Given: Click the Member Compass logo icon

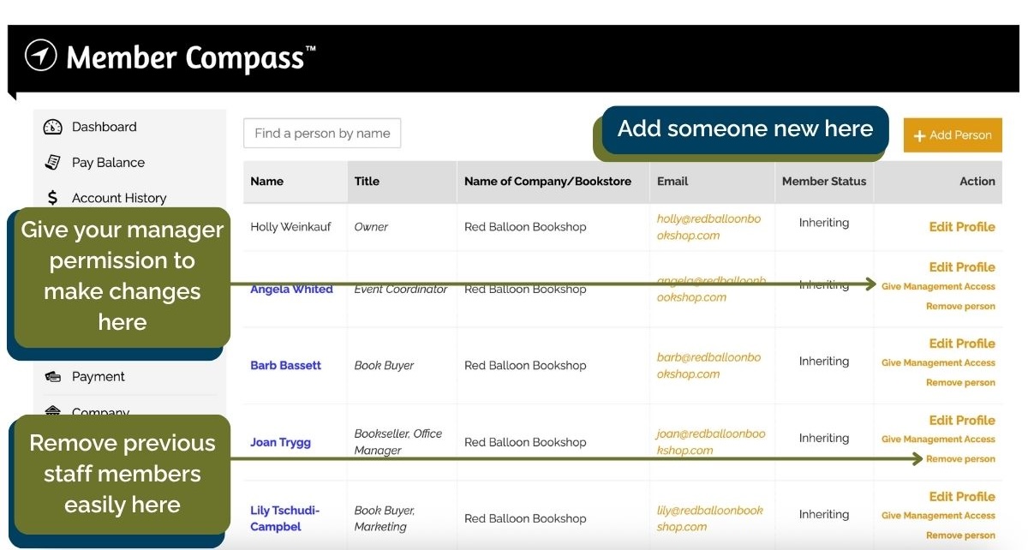Looking at the screenshot, I should [x=40, y=57].
